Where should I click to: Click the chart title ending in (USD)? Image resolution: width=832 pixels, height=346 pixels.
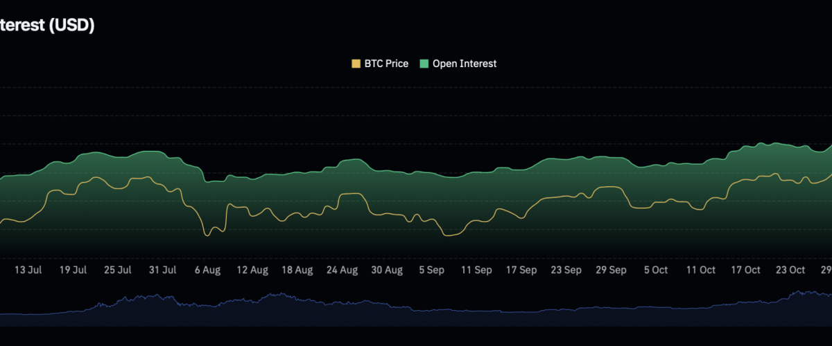47,26
